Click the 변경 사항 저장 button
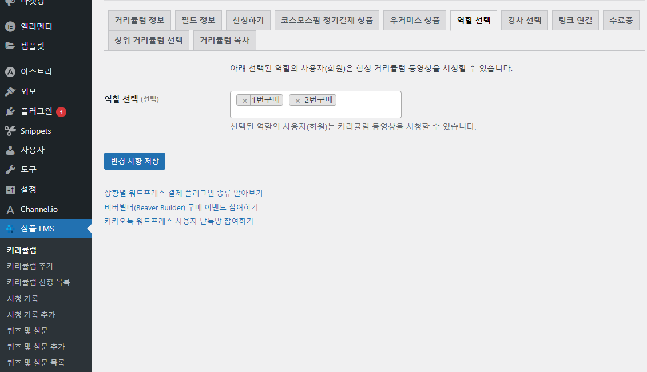Screen dimensions: 647x372 click(134, 161)
